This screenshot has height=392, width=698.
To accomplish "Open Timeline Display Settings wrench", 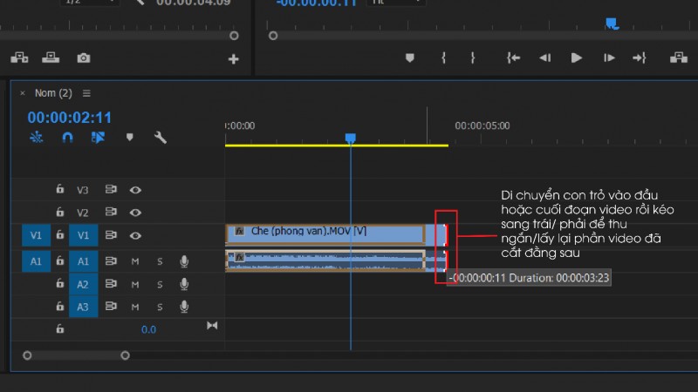I will (161, 138).
